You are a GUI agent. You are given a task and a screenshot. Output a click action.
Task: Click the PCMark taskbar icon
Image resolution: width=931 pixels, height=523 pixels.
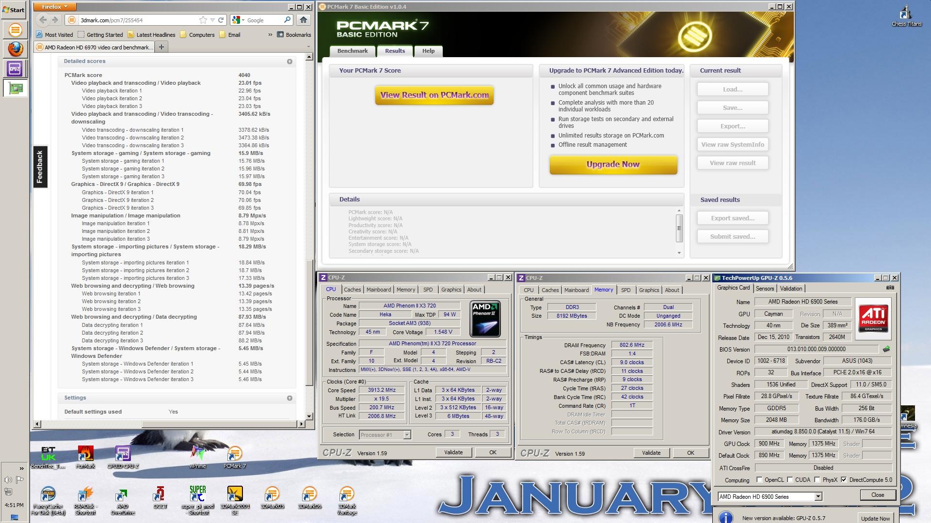[x=15, y=30]
